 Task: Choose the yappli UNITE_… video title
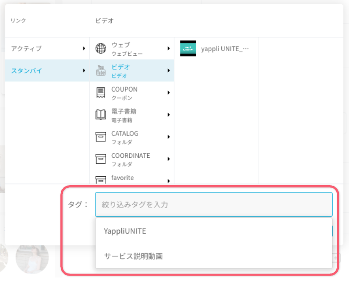pyautogui.click(x=225, y=49)
